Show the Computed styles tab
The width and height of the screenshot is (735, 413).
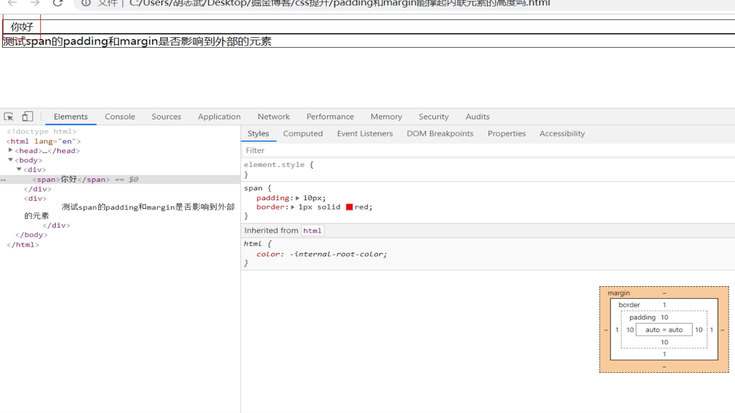click(x=303, y=134)
